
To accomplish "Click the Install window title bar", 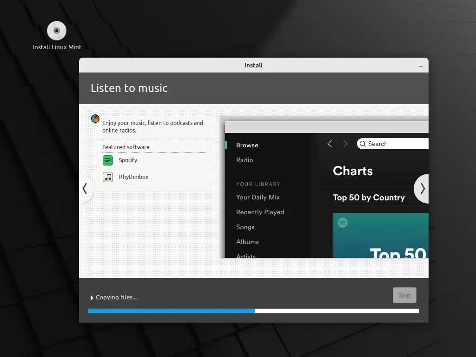I will [254, 65].
